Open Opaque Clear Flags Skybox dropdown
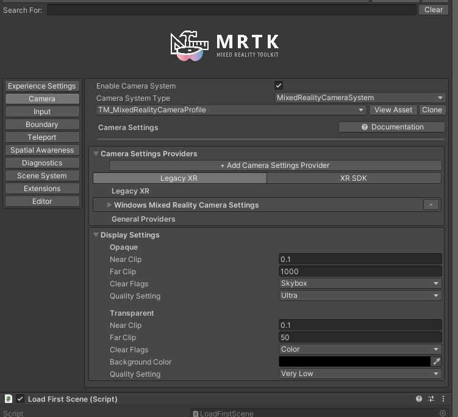This screenshot has width=458, height=417. (360, 283)
